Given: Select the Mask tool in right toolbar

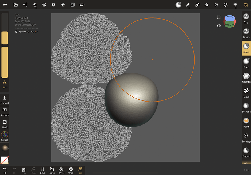Looking at the screenshot, I should pyautogui.click(x=246, y=93).
